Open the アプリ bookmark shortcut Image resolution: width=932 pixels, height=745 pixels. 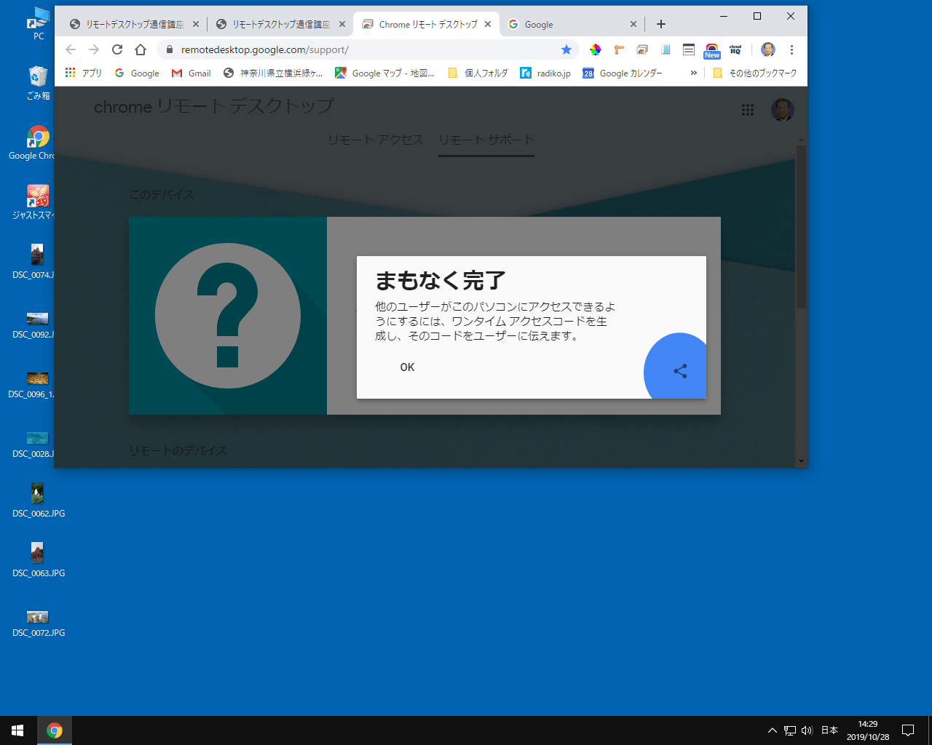point(84,73)
